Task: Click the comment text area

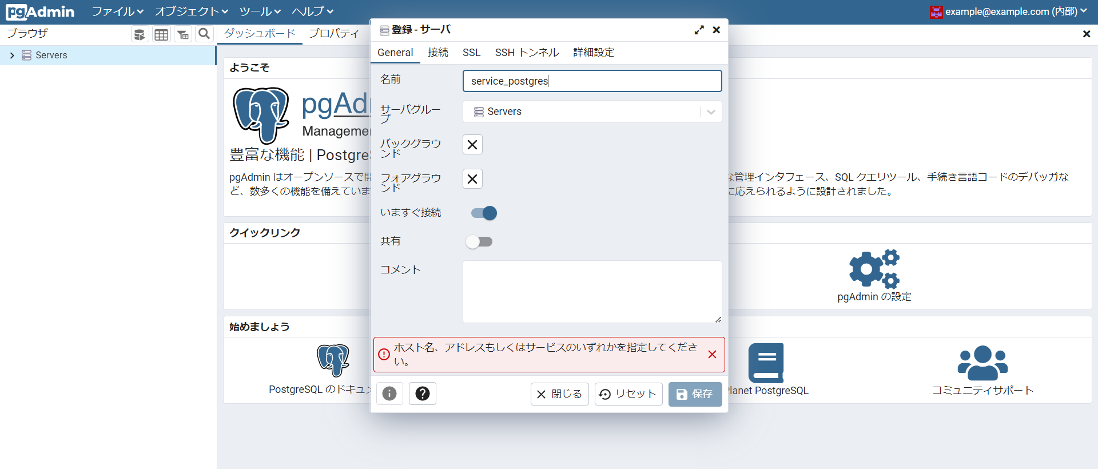Action: 592,292
